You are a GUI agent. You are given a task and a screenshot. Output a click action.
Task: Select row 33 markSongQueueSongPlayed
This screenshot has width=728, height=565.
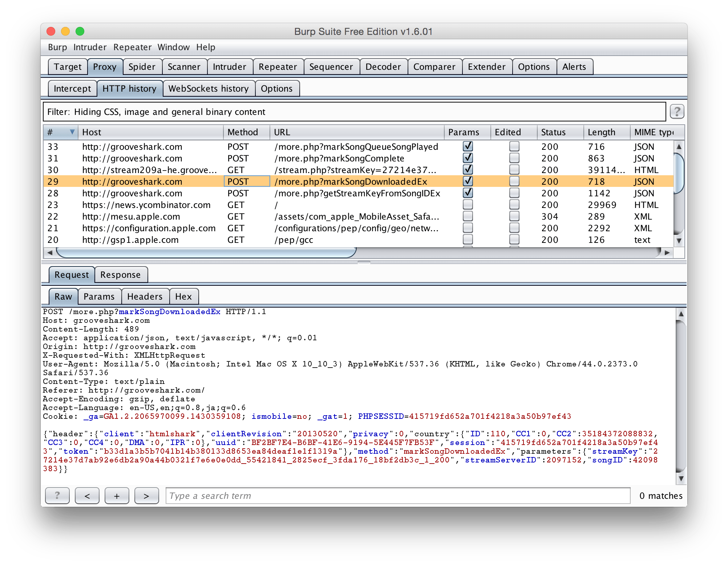coord(358,147)
